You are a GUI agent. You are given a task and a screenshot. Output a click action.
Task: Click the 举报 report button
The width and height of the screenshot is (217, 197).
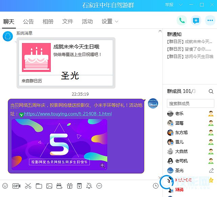click(169, 5)
